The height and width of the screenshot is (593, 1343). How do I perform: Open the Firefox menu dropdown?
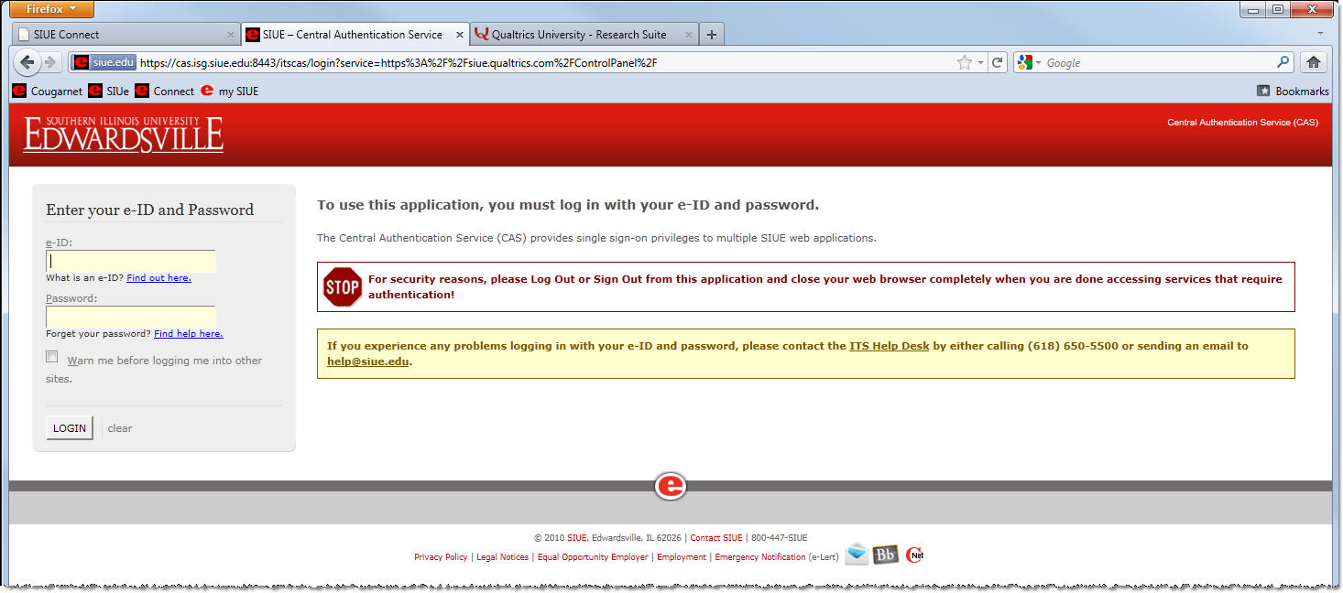coord(51,9)
